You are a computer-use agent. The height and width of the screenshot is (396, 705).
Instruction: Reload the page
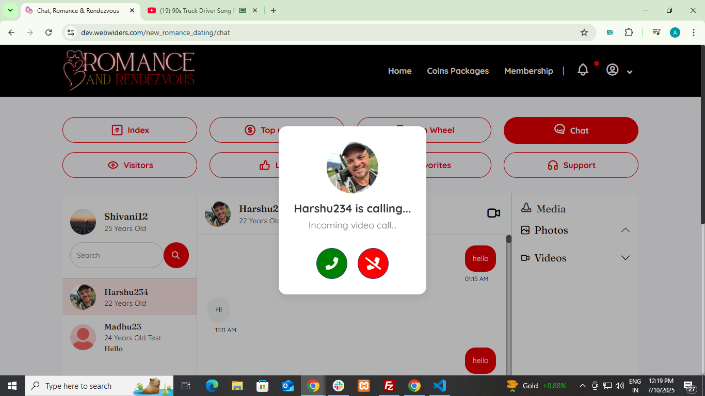coord(49,32)
